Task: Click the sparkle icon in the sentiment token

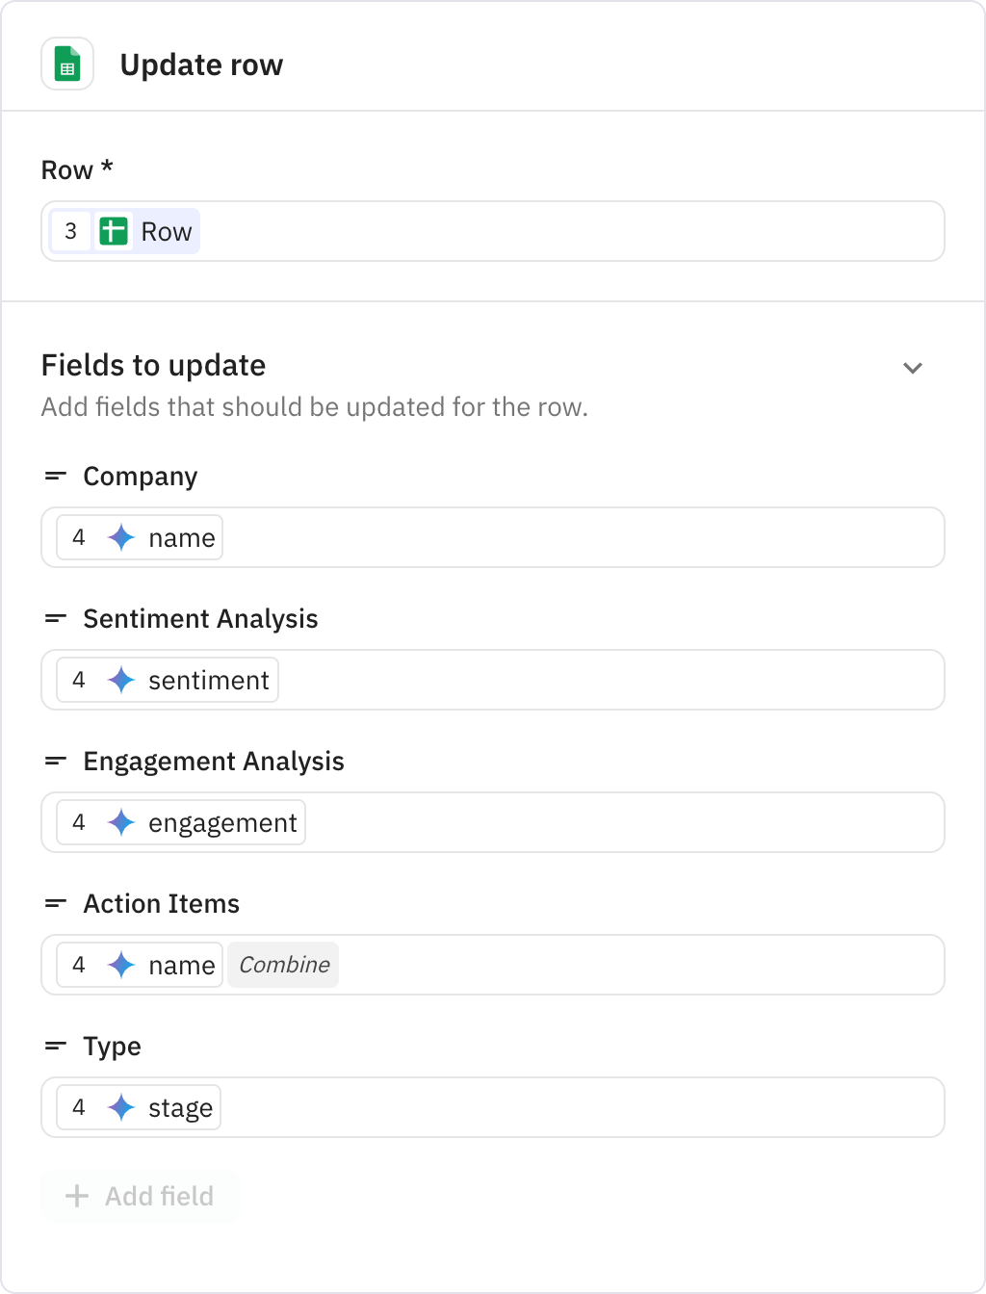Action: (x=121, y=680)
